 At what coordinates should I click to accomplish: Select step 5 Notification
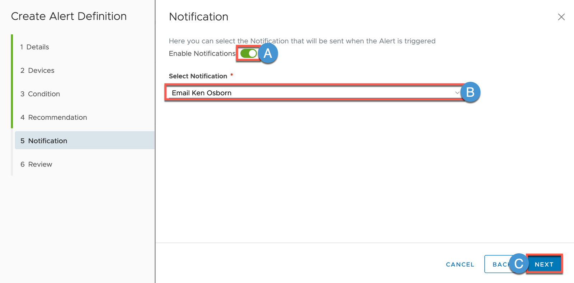click(x=44, y=141)
